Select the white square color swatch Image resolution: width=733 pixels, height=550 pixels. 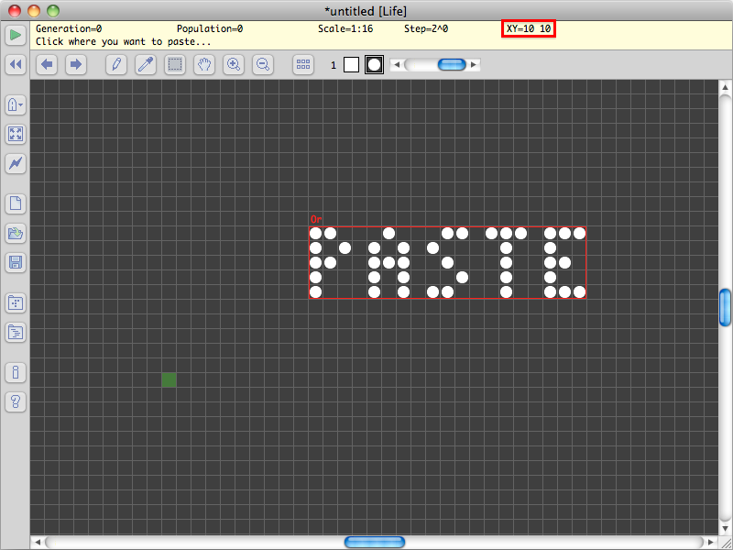coord(351,64)
